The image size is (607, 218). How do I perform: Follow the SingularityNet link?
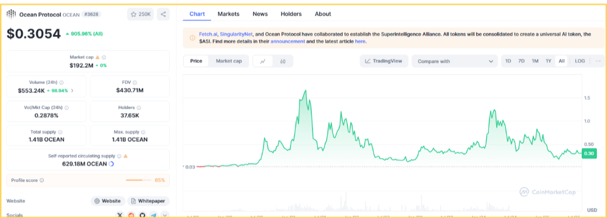236,34
